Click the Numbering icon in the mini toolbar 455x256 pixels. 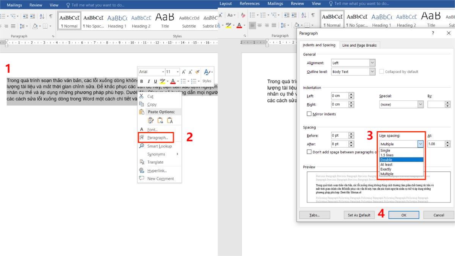[194, 81]
